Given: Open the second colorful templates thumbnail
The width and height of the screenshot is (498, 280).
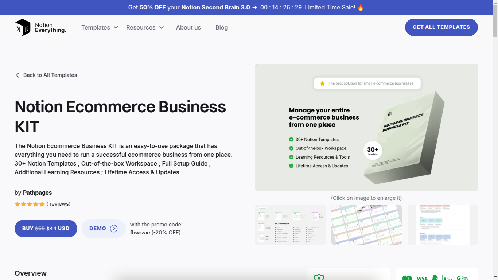Looking at the screenshot, I should [x=366, y=225].
